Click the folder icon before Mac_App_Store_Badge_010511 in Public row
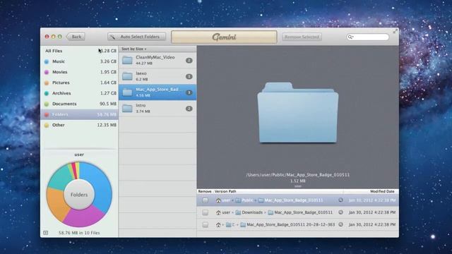 [261, 200]
